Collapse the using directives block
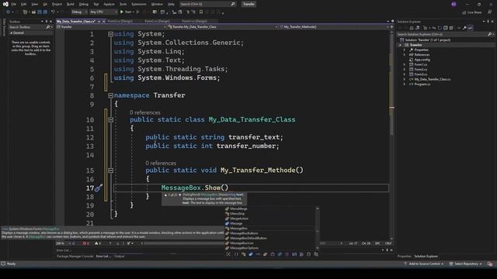 (110, 34)
